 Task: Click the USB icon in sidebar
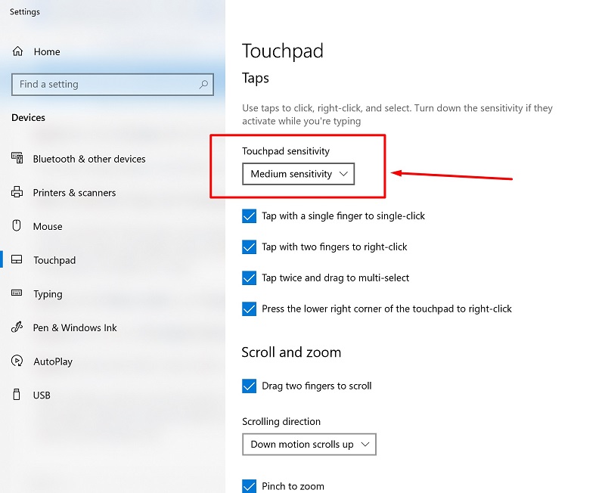pyautogui.click(x=17, y=395)
